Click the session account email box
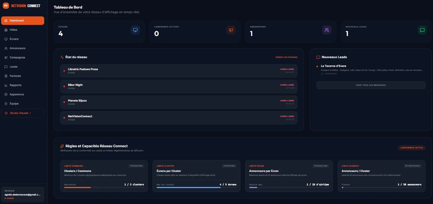 coord(22,195)
